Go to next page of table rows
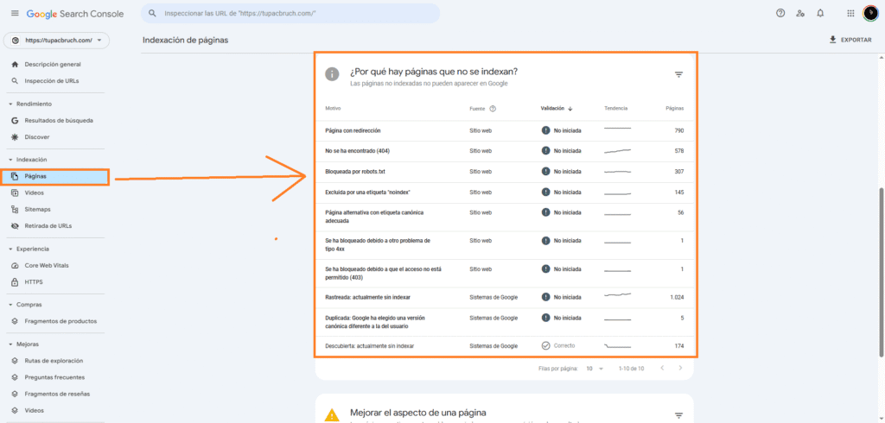This screenshot has width=885, height=423. tap(680, 369)
